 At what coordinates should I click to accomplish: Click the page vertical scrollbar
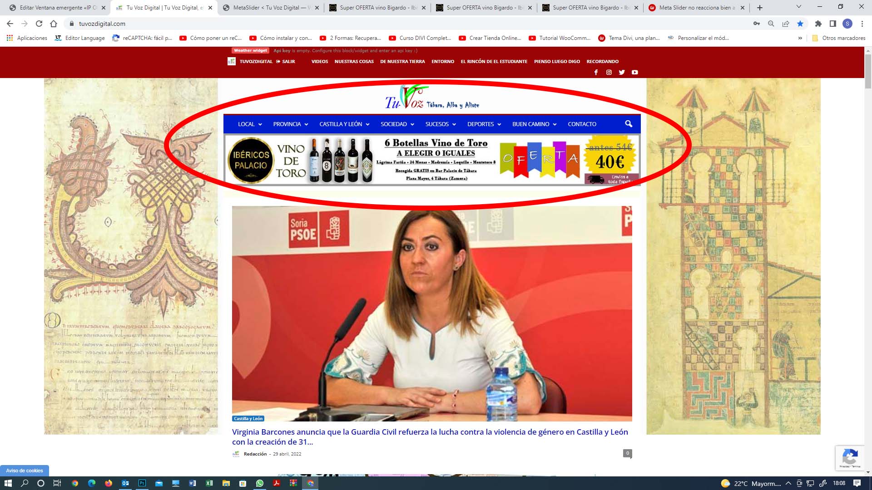coord(868,72)
